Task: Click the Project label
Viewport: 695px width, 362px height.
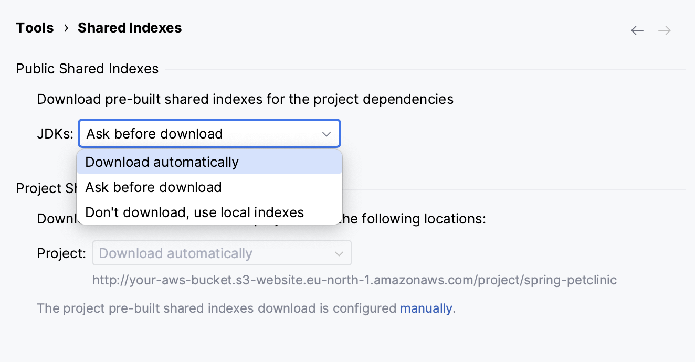Action: (x=61, y=253)
